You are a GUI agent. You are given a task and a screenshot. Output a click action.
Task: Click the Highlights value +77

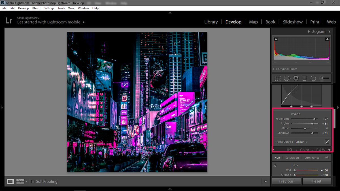point(325,119)
